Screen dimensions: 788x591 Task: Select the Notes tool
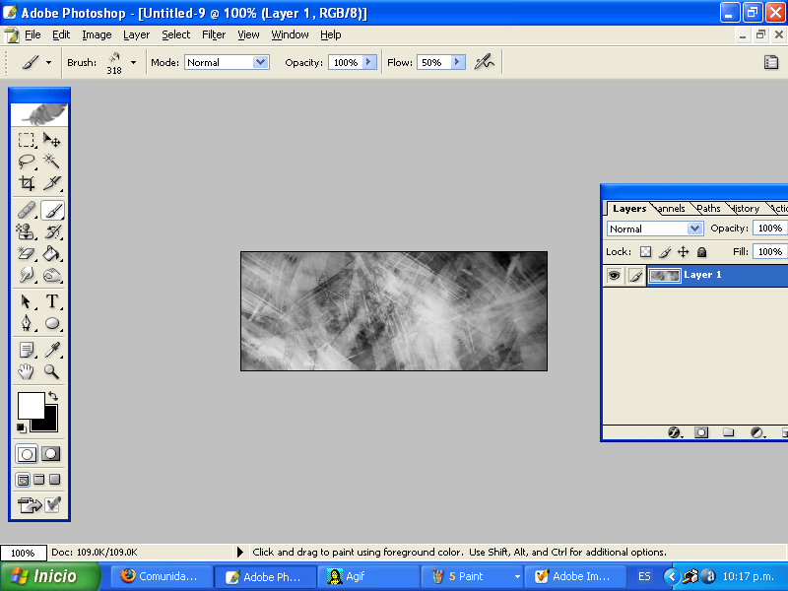click(x=27, y=350)
